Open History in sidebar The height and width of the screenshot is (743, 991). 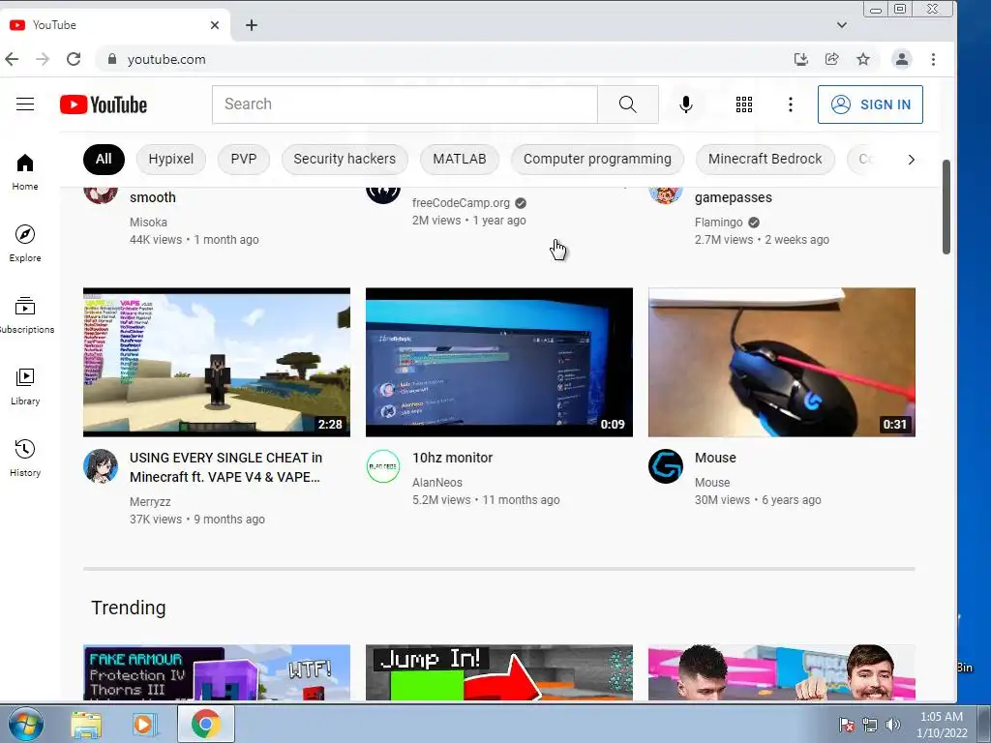25,458
